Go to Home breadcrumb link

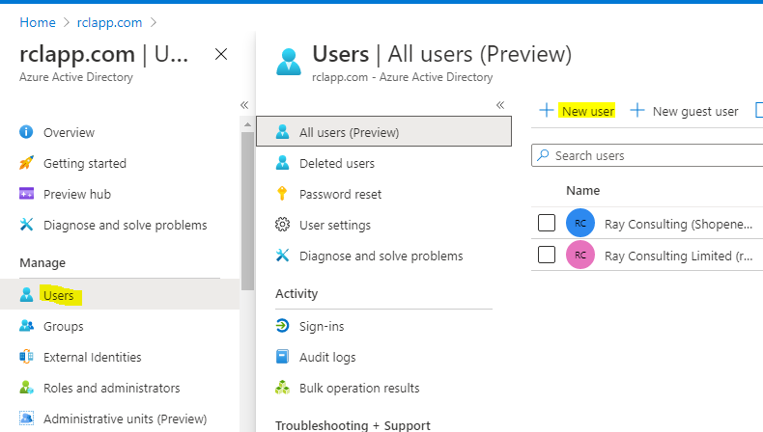38,22
